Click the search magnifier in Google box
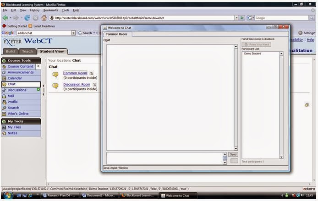This screenshot has height=201, width=318. [x=312, y=18]
